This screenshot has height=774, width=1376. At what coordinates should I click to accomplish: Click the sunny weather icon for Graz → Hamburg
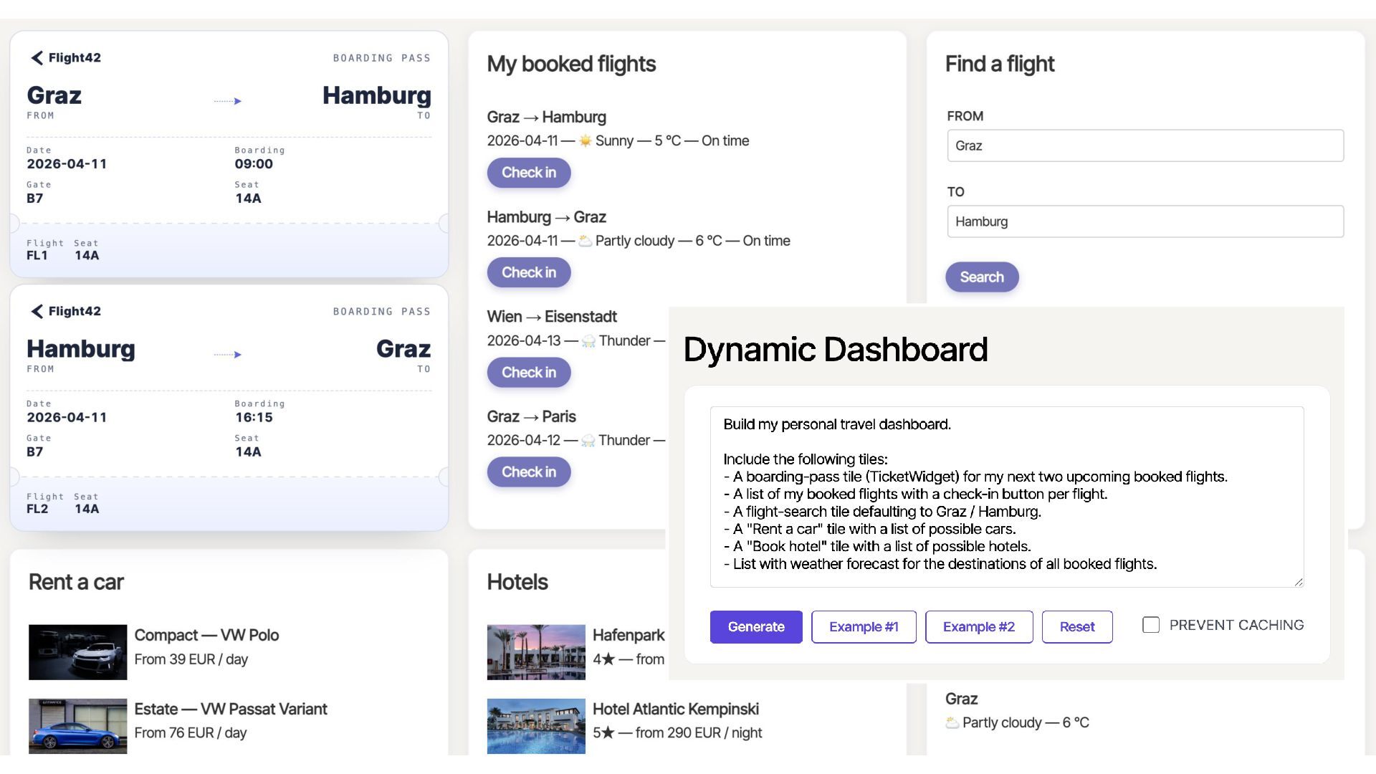(x=586, y=141)
